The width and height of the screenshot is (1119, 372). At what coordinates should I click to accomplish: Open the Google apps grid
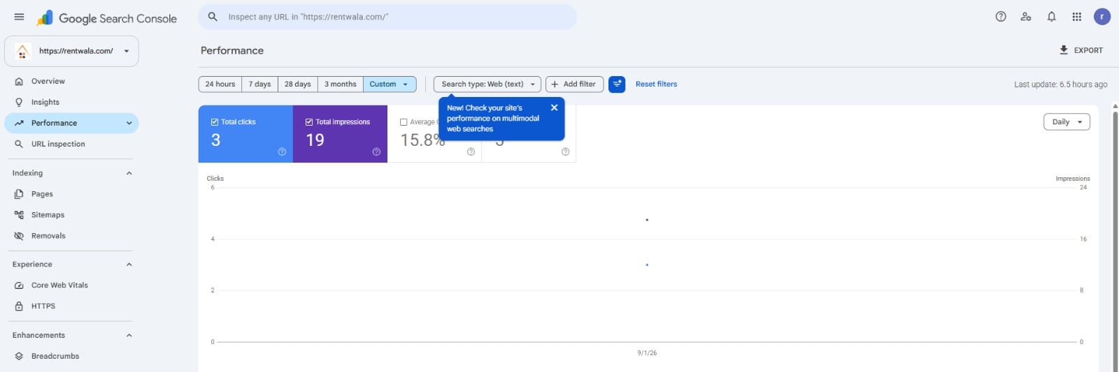click(x=1077, y=17)
